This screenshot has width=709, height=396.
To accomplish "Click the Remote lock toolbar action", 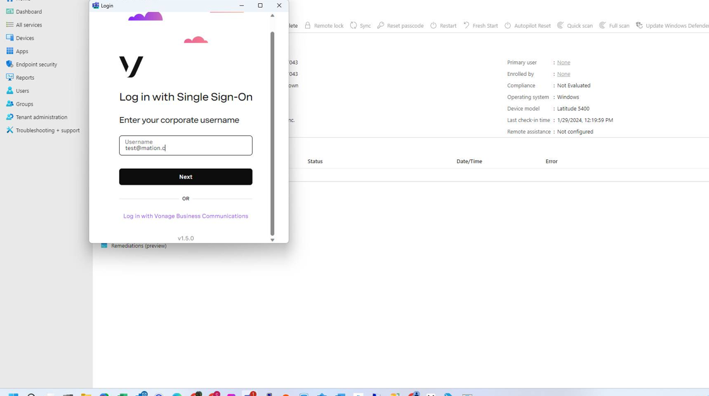I will pos(323,26).
